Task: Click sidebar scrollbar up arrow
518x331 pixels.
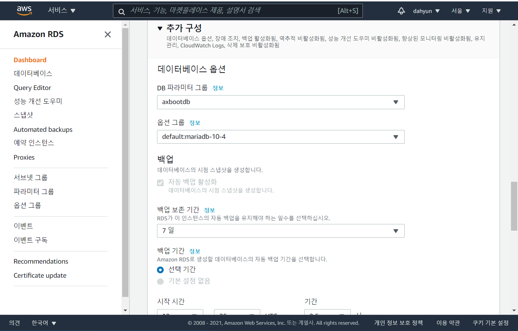Action: (125, 25)
